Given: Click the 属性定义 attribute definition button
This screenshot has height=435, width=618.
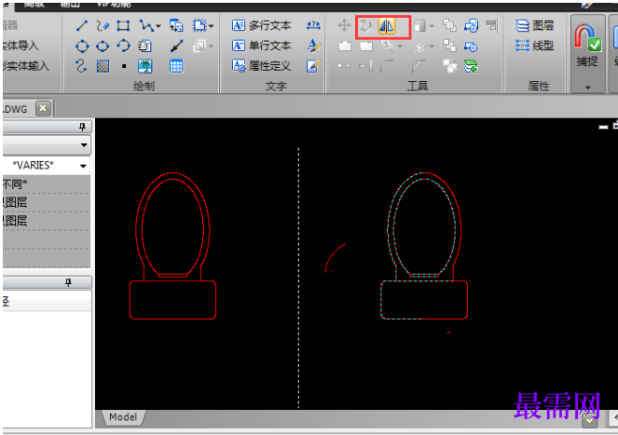Looking at the screenshot, I should [261, 66].
